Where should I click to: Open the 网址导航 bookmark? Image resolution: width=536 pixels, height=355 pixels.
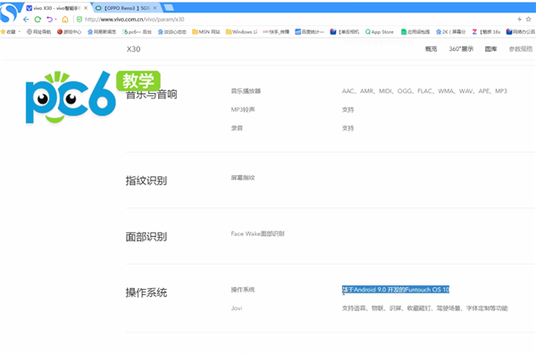point(38,32)
